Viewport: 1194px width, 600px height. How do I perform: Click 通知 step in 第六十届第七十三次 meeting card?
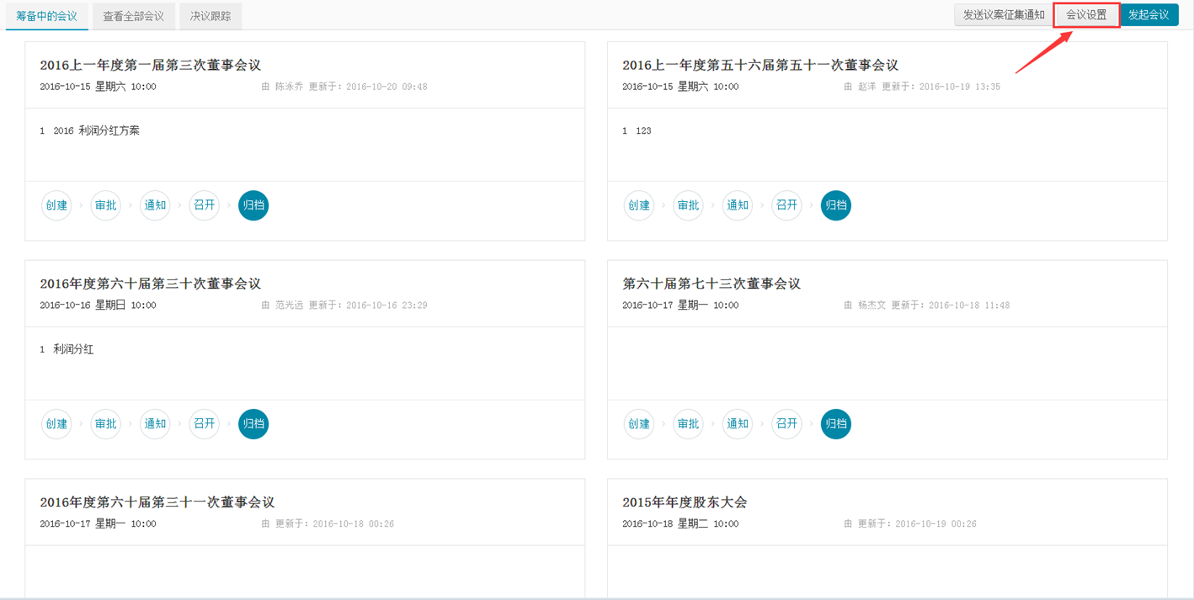click(x=738, y=424)
